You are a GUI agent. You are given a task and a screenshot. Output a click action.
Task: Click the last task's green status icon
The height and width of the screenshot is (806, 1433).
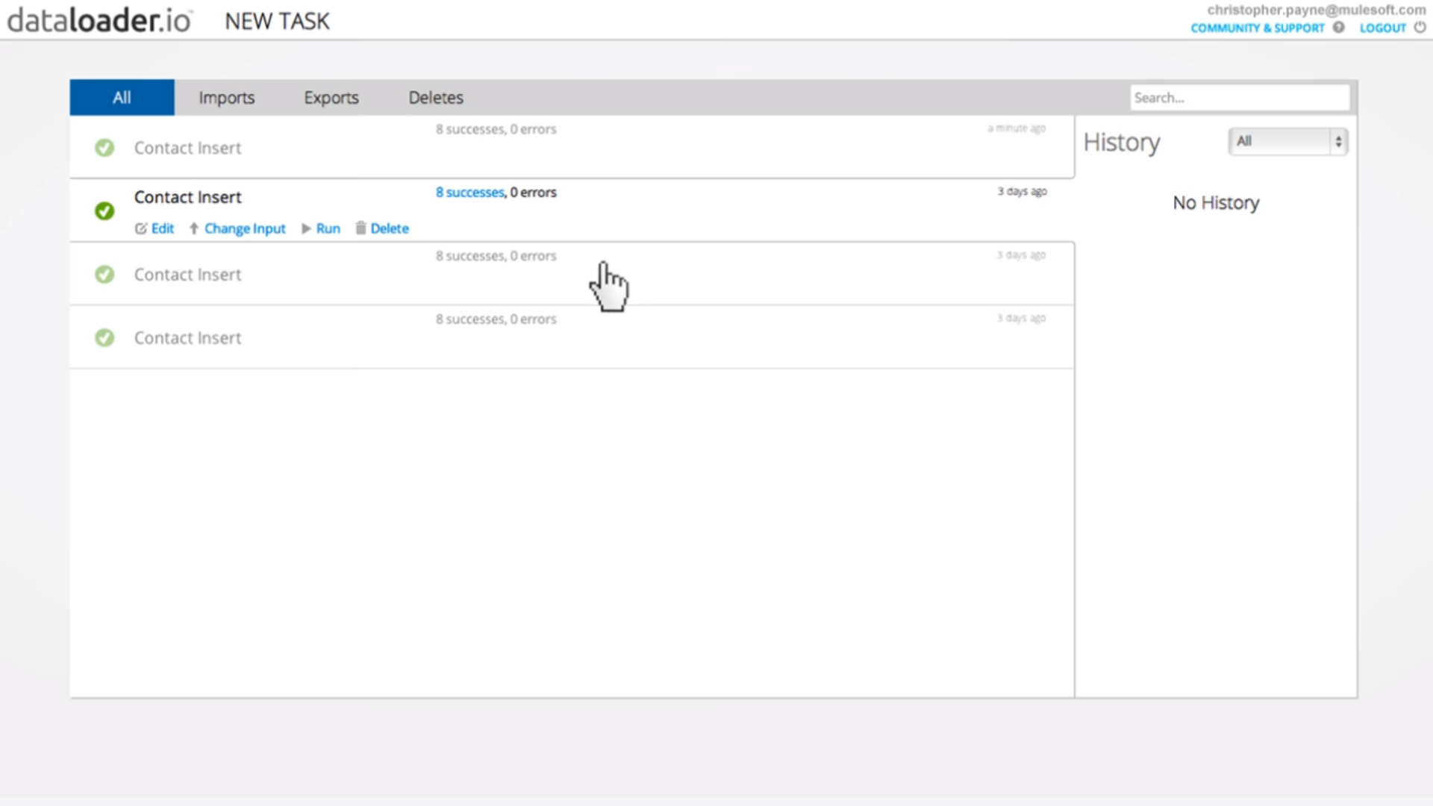[x=104, y=338]
